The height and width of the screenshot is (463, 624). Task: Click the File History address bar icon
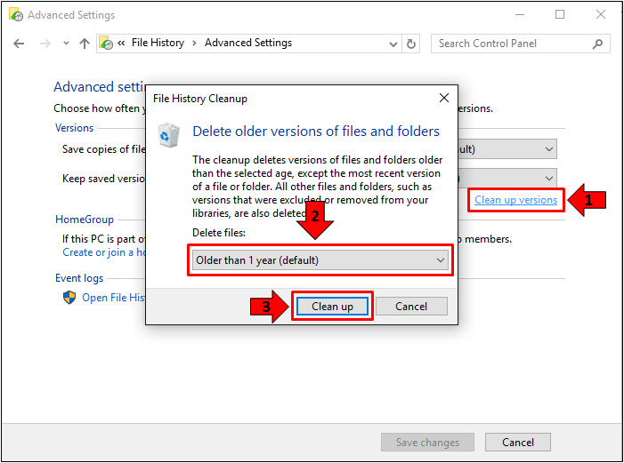pos(106,44)
